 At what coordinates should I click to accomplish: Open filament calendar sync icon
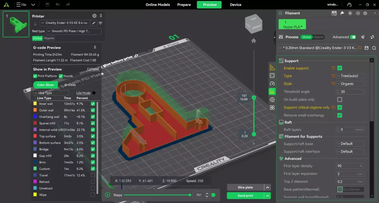334,13
